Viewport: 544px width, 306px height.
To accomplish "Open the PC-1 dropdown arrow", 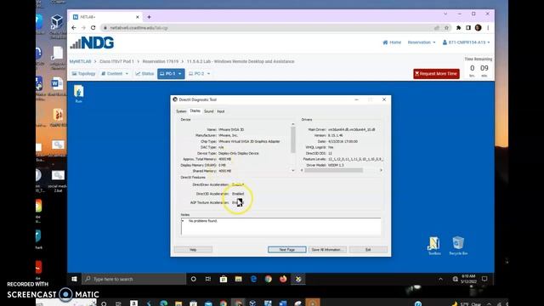I will [179, 74].
